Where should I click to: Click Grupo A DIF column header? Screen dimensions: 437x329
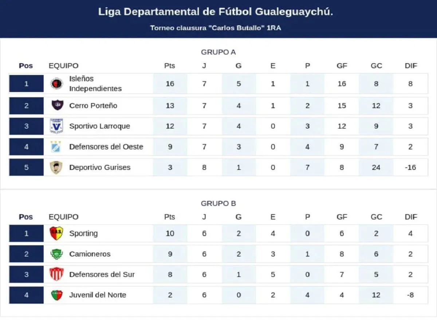click(x=411, y=66)
